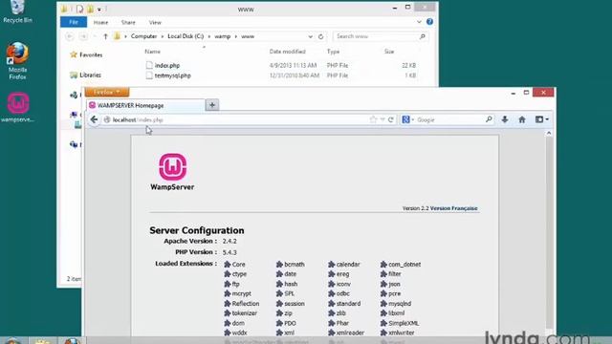Expand Explorer address history dropdown

(x=310, y=36)
